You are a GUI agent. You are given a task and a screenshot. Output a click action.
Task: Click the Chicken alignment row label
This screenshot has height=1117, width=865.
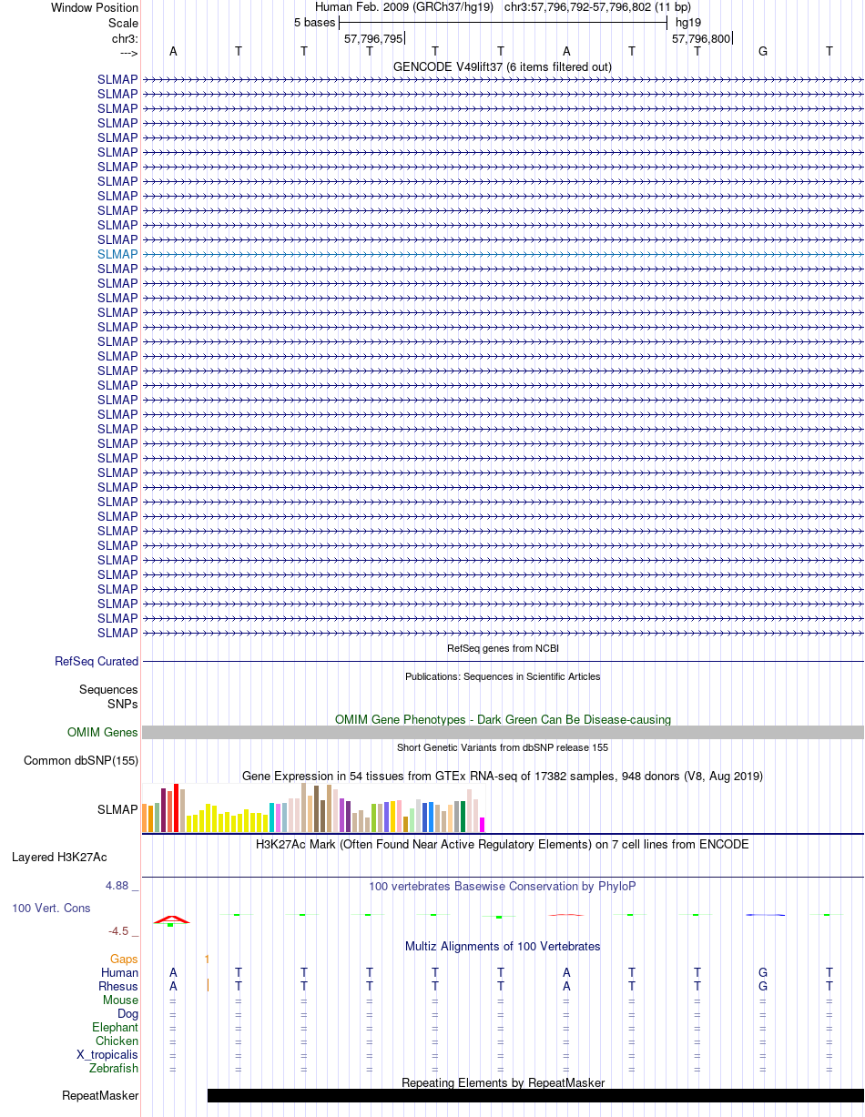pos(117,1041)
